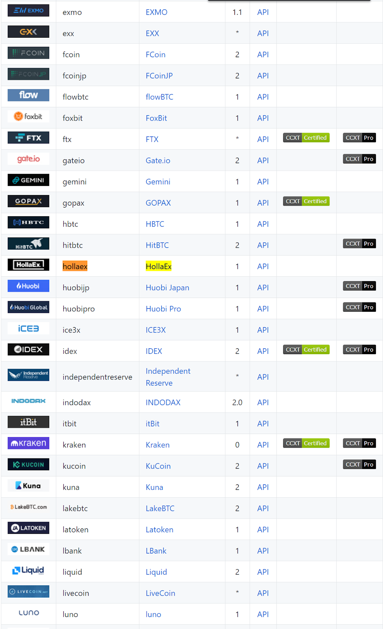Viewport: 383px width, 629px height.
Task: Click CCXT Certified badge in Kraken row
Action: [306, 443]
